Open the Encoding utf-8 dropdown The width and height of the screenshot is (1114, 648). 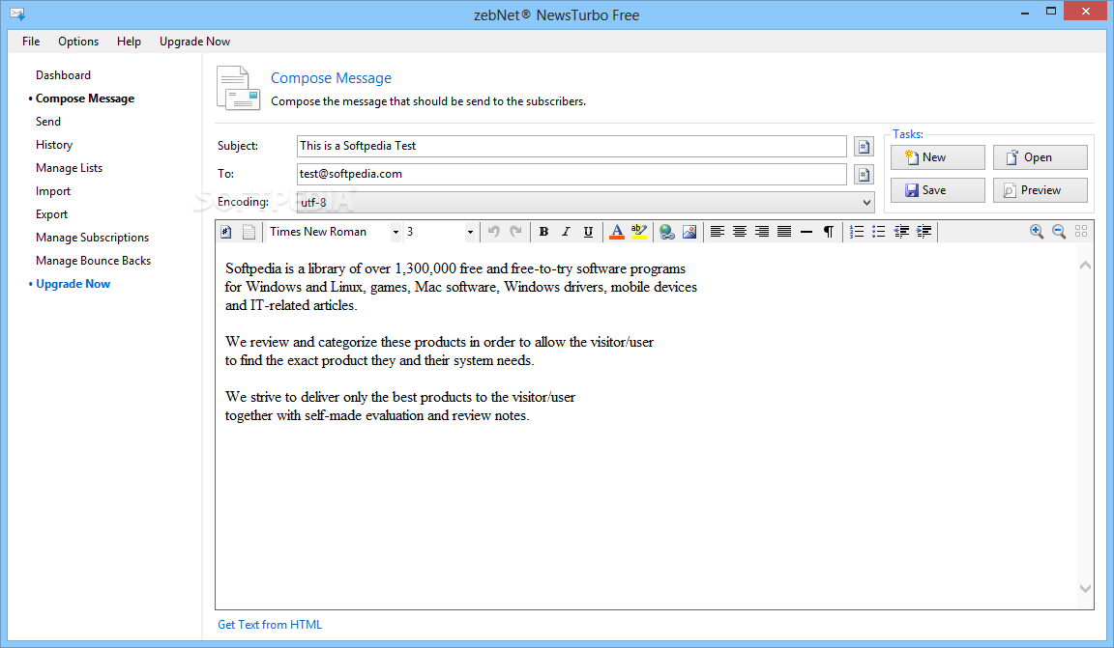pyautogui.click(x=585, y=202)
